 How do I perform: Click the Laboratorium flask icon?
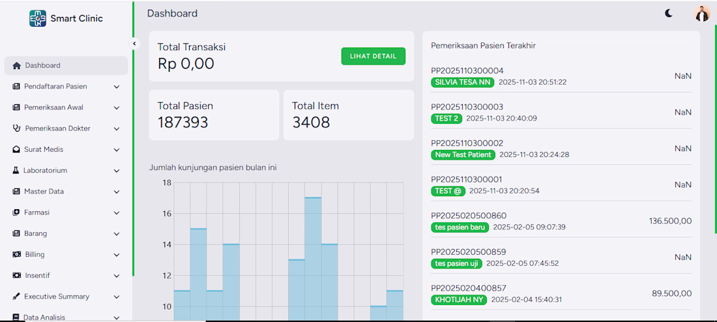coord(16,171)
